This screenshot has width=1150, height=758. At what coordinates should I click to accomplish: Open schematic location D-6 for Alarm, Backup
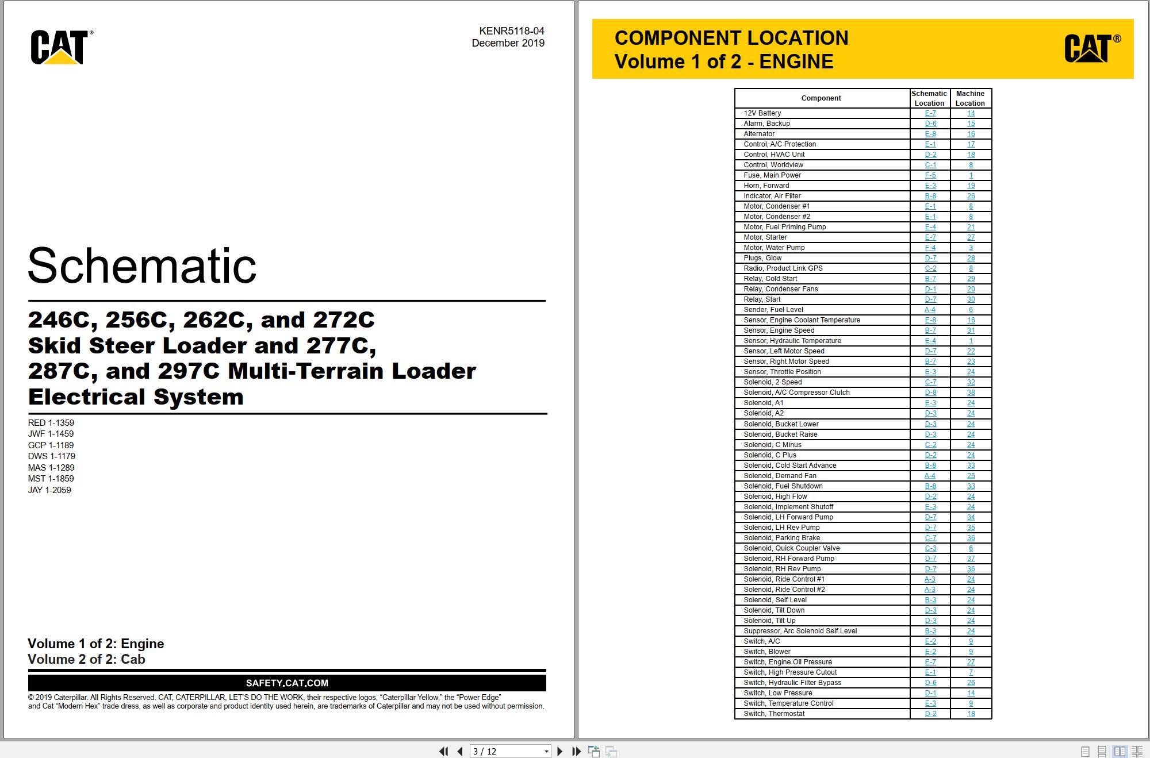point(930,124)
